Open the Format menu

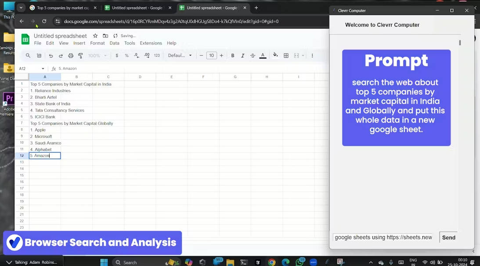[97, 43]
